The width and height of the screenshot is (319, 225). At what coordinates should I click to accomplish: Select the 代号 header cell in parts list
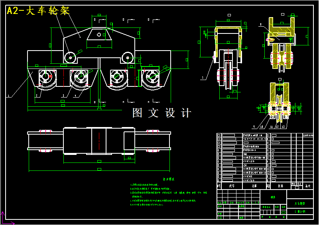232,186
